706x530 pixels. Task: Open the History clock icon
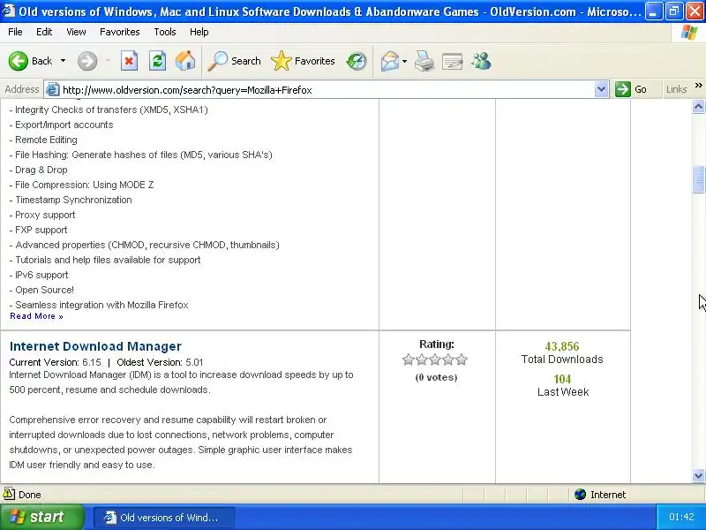click(357, 61)
